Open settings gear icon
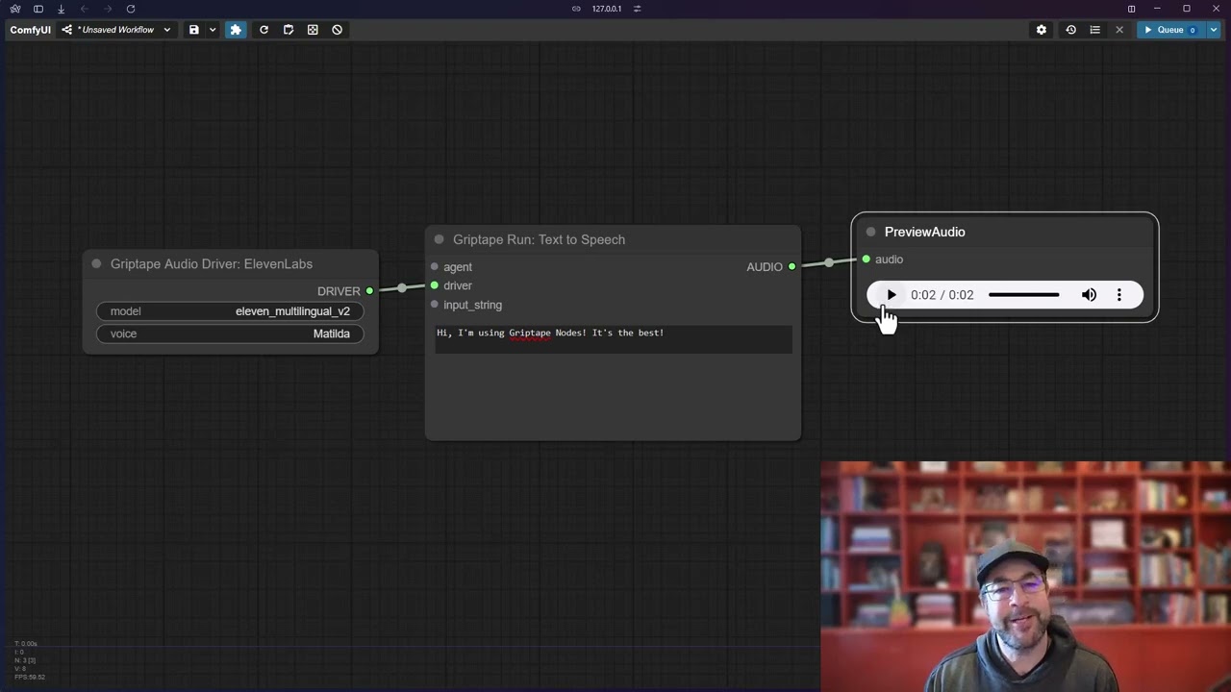This screenshot has height=692, width=1231. tap(1041, 30)
